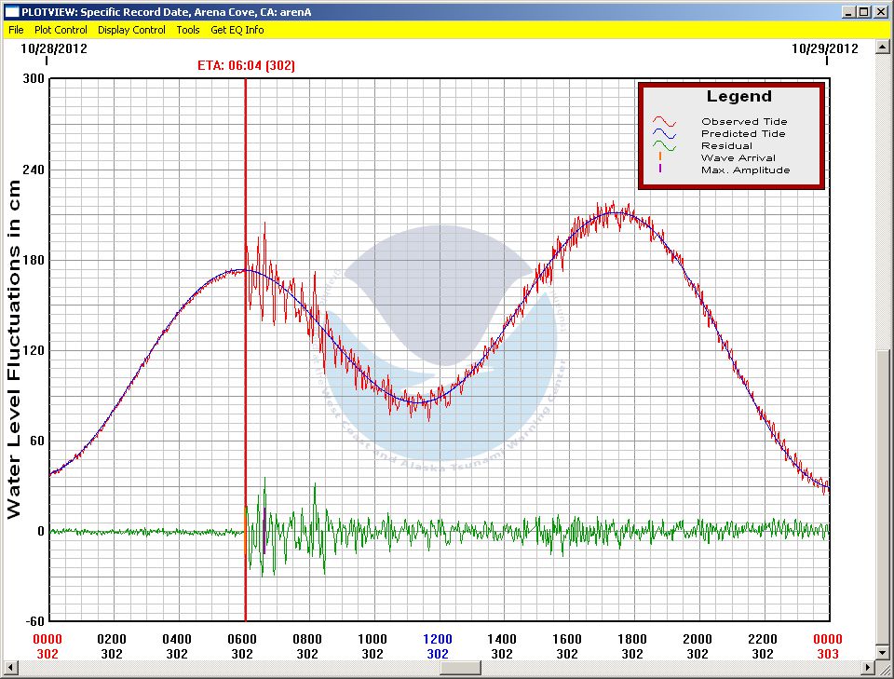
Task: Click the PLOTVIEW title bar application icon
Action: 11,12
